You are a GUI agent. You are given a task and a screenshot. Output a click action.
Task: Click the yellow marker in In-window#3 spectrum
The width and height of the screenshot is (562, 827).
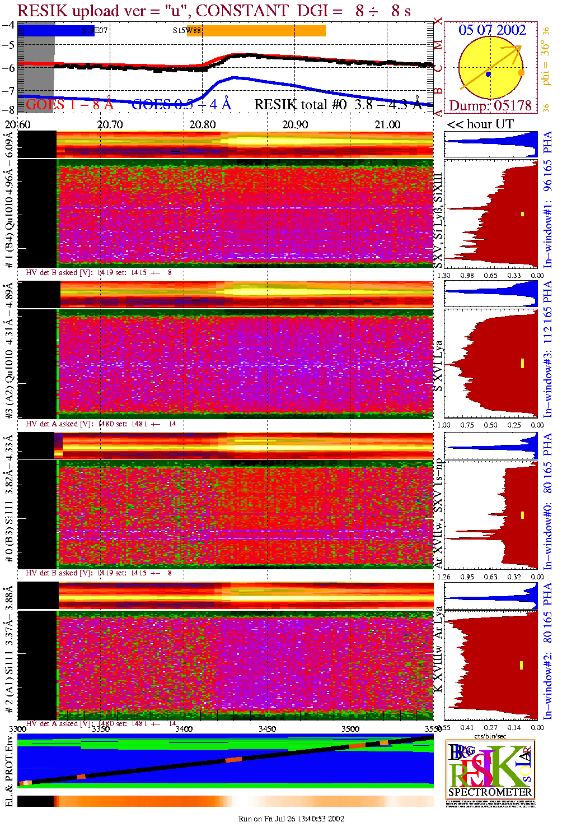pyautogui.click(x=522, y=363)
